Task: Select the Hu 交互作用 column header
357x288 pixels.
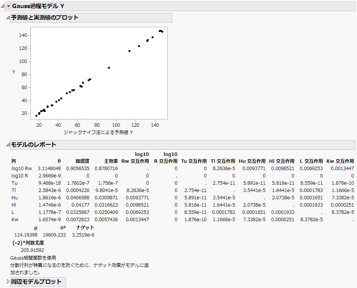Action: 252,161
